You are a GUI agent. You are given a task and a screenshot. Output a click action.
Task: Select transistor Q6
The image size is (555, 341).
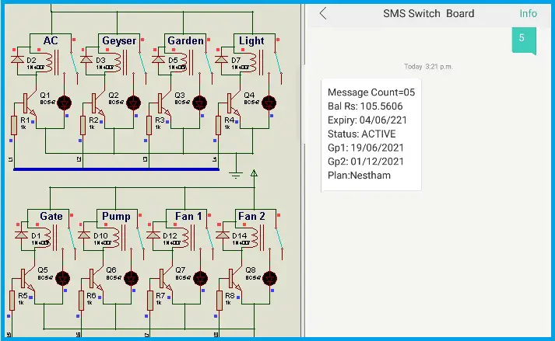[96, 279]
